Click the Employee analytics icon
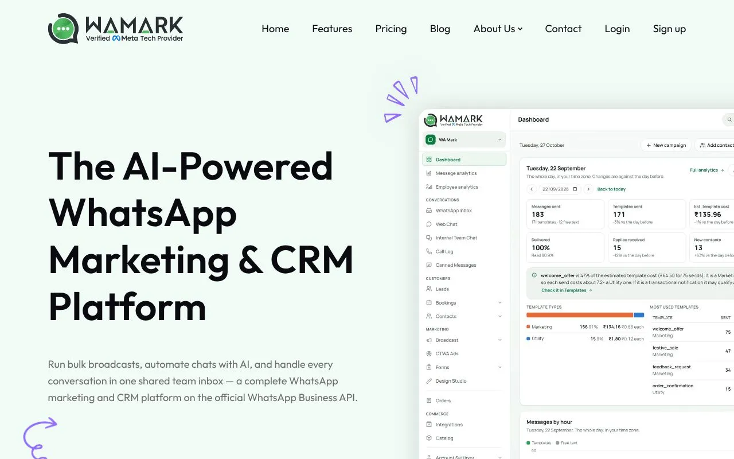The width and height of the screenshot is (734, 459). pyautogui.click(x=429, y=187)
